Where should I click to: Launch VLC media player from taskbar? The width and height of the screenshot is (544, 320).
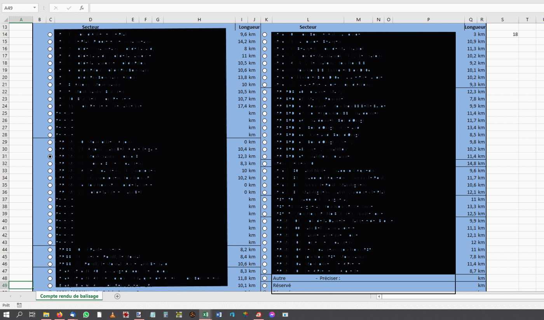pyautogui.click(x=113, y=315)
